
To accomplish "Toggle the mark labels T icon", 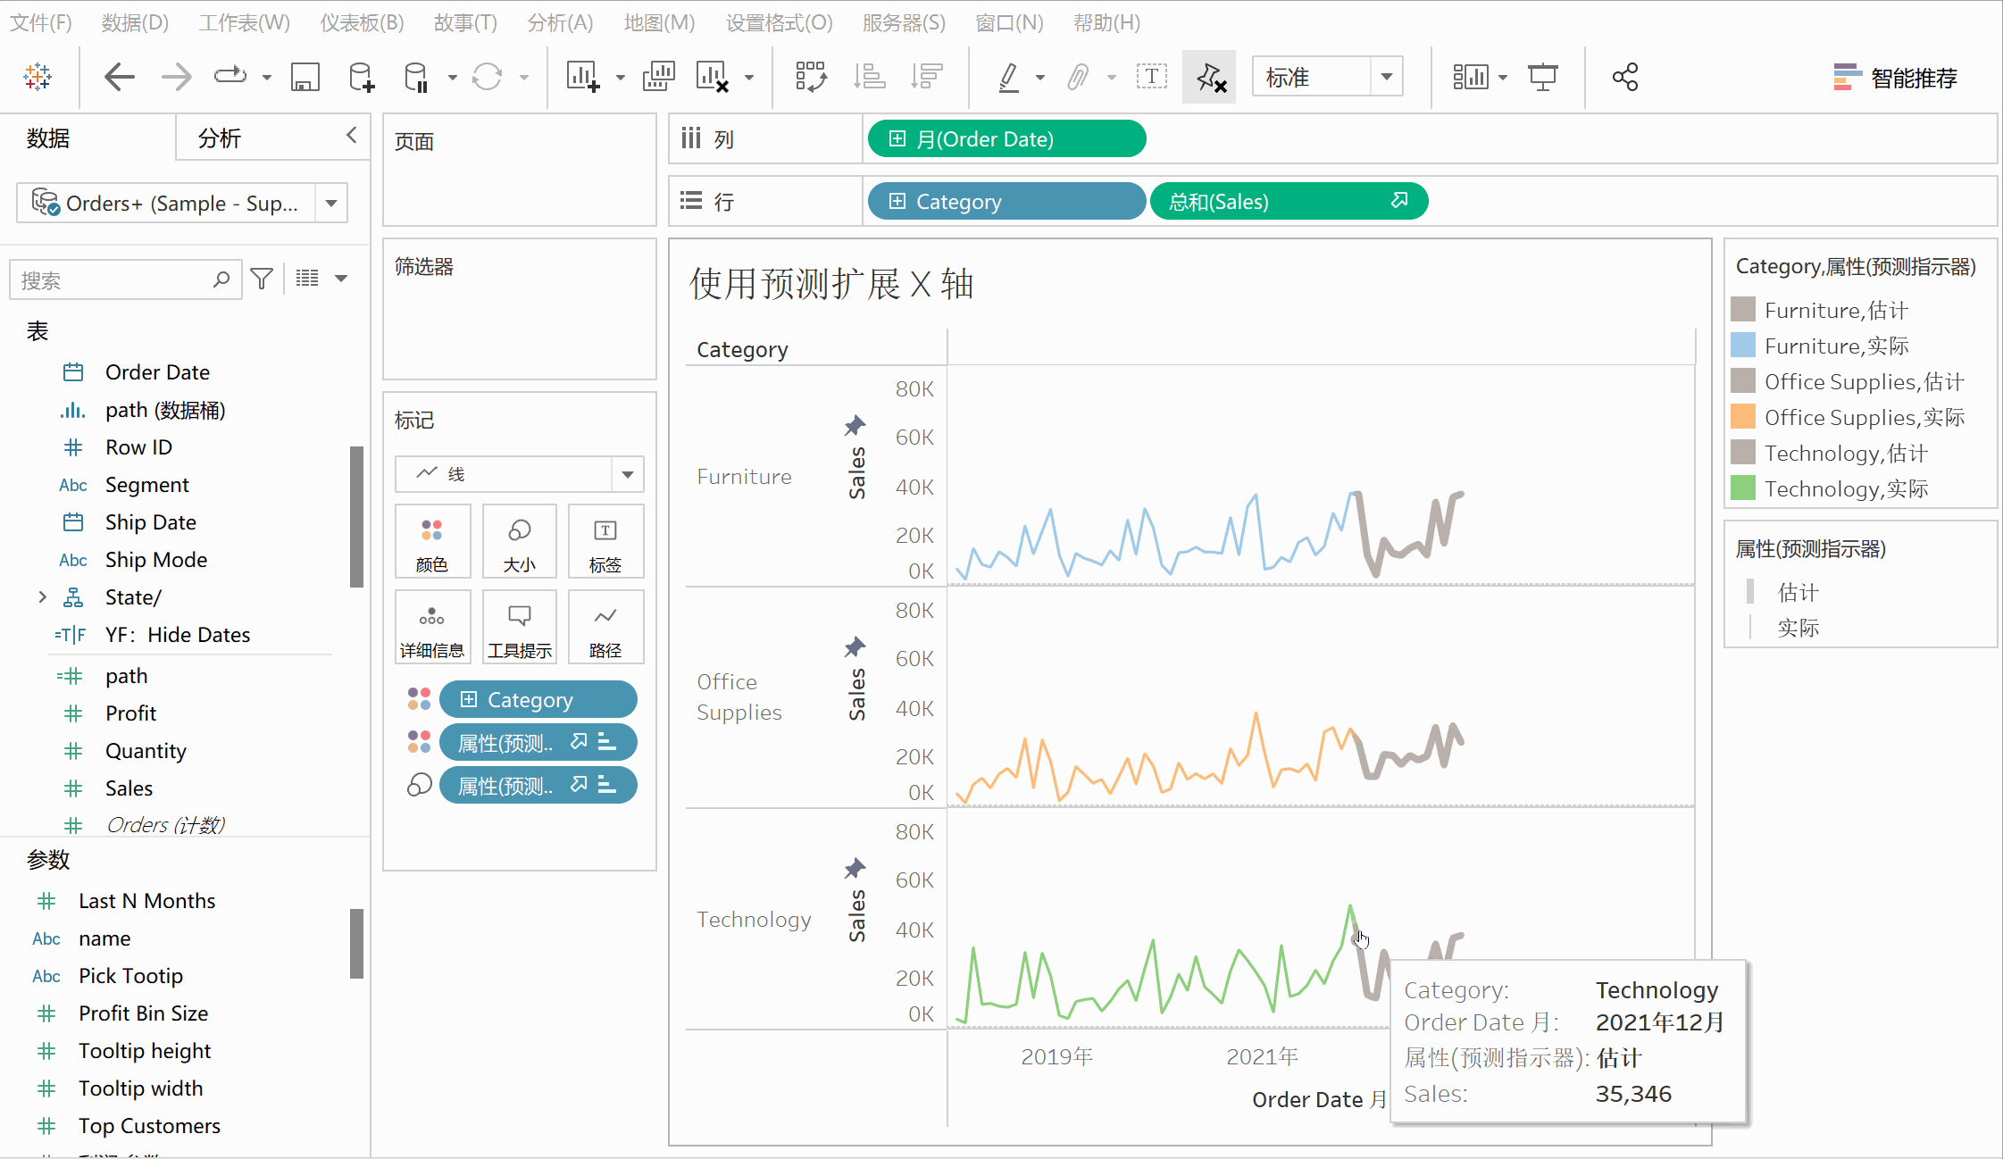I will click(x=1151, y=78).
